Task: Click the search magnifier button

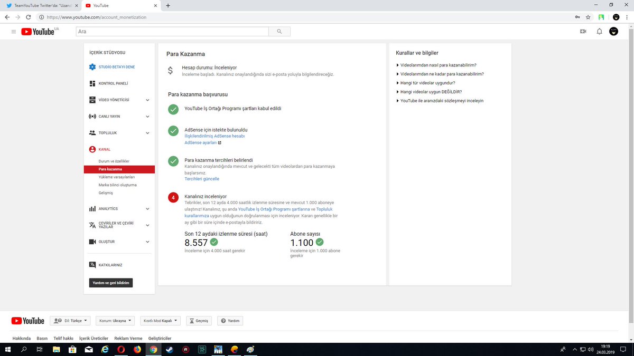Action: [x=279, y=32]
